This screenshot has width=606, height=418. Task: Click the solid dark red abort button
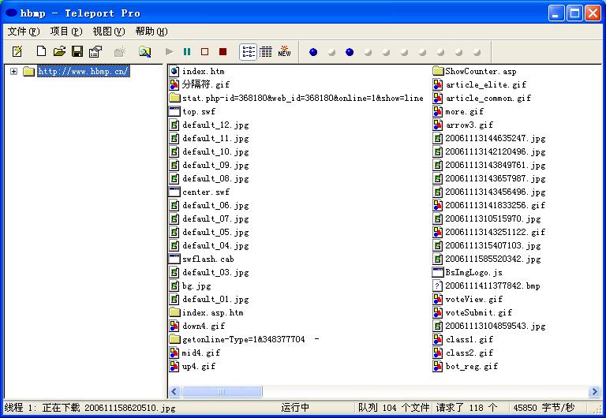[223, 52]
